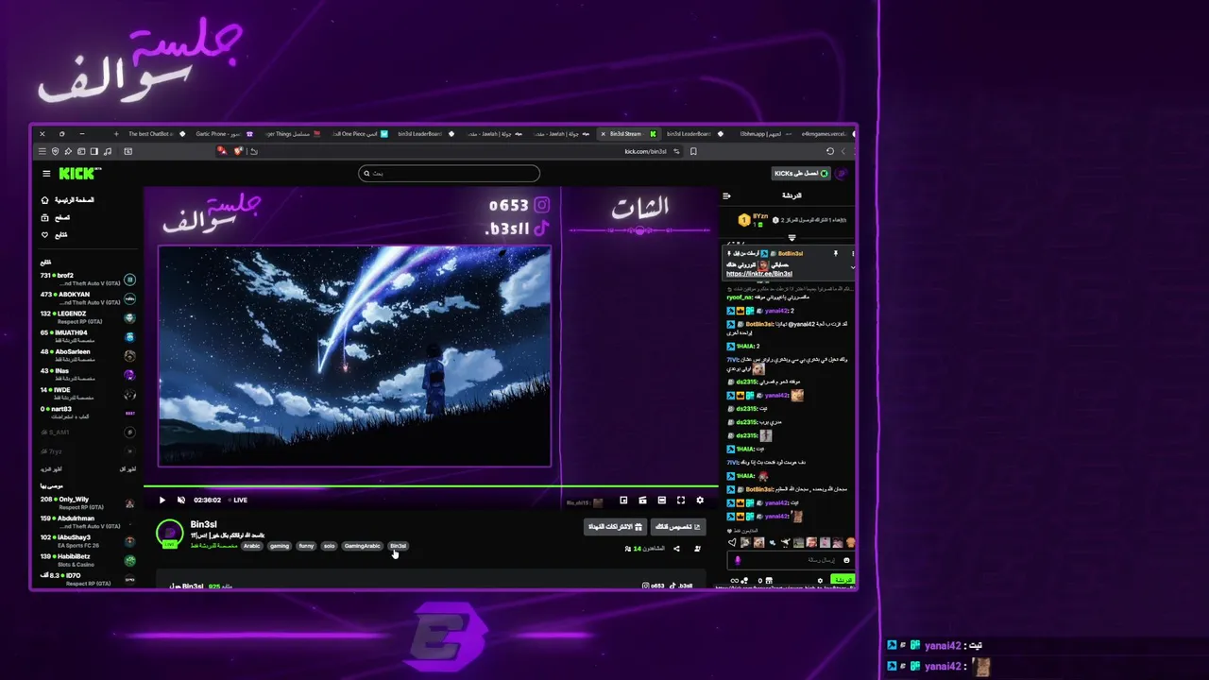The height and width of the screenshot is (680, 1209).
Task: Unpin the pinned chat message
Action: (x=835, y=254)
